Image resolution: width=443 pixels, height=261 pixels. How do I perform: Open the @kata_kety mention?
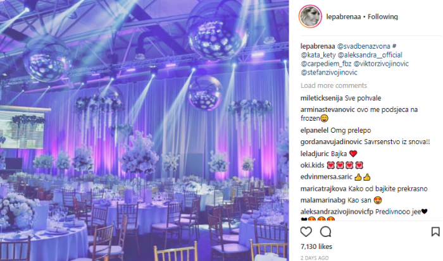coord(318,55)
